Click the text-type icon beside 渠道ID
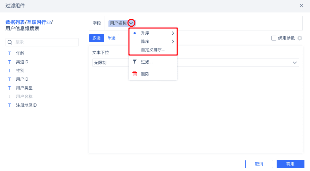The height and width of the screenshot is (171, 310). click(x=10, y=62)
